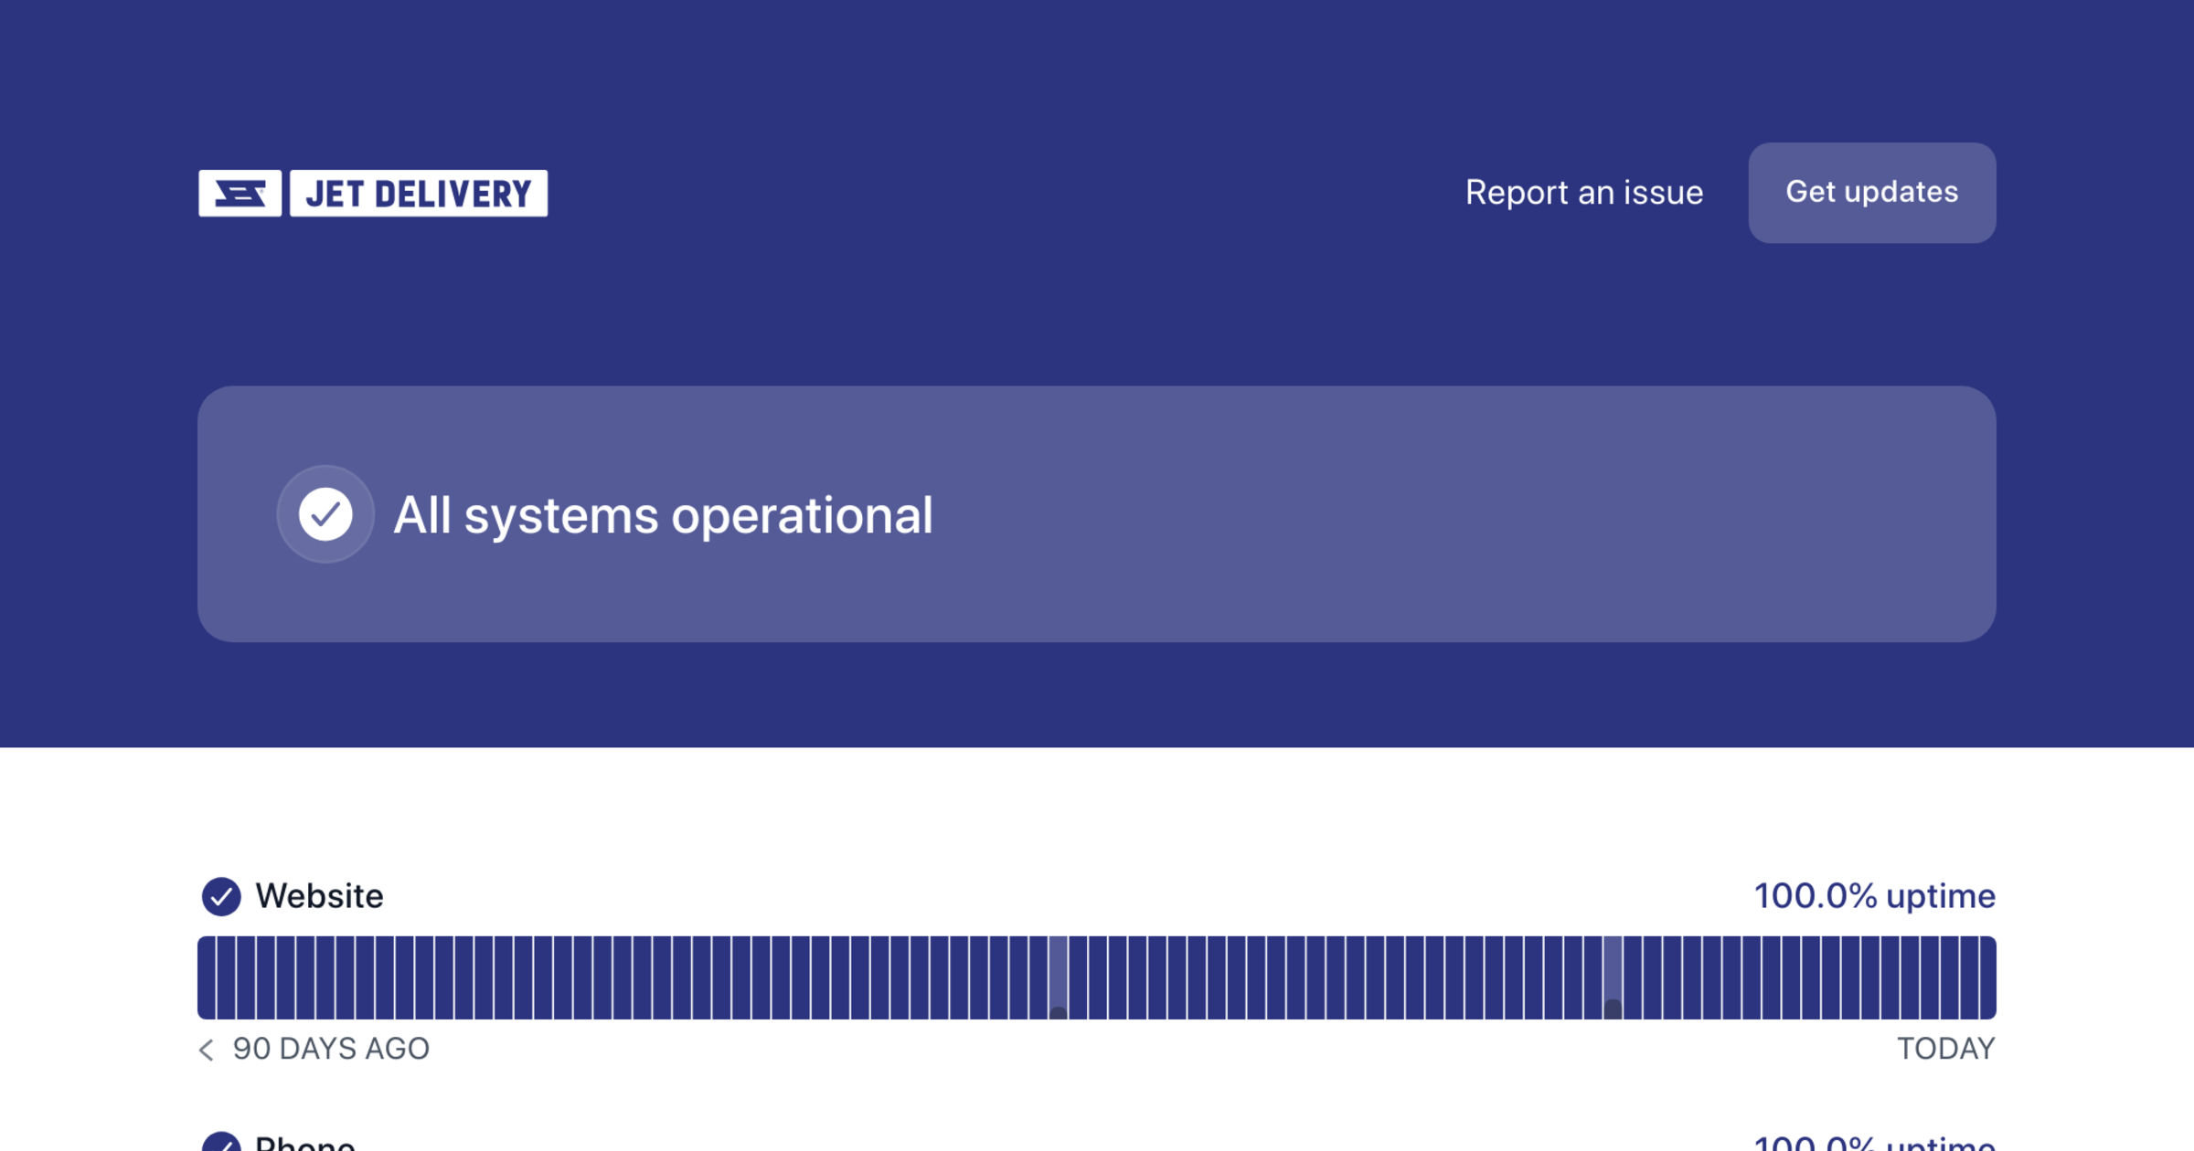2194x1151 pixels.
Task: Click the Phone status checkmark icon
Action: tap(221, 1144)
